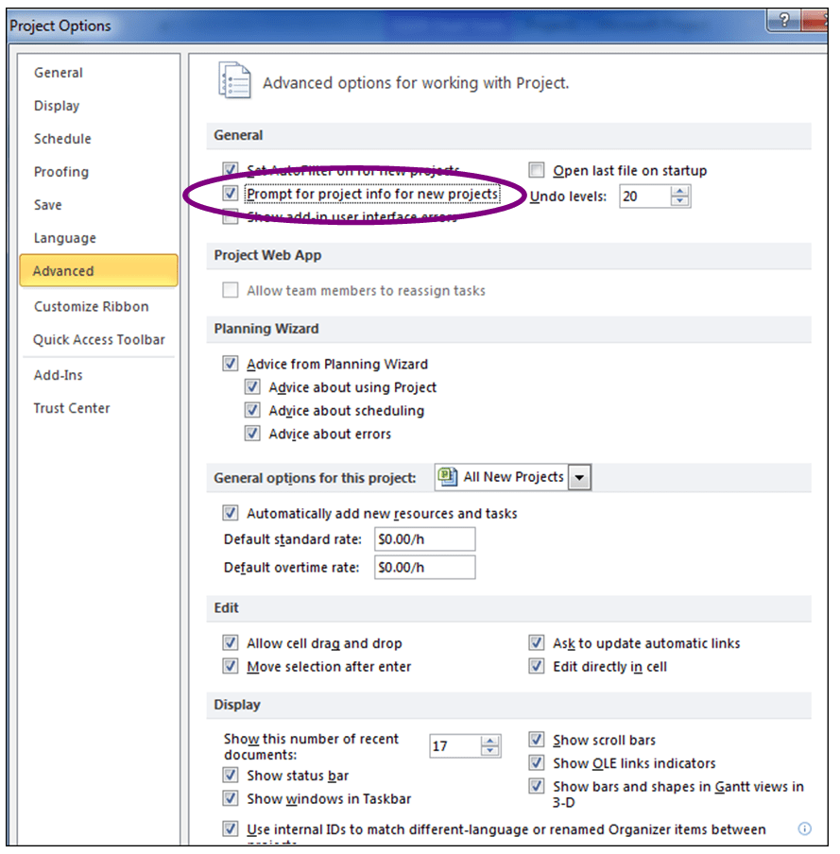Uncheck Move selection after enter
The width and height of the screenshot is (840, 854).
point(231,666)
